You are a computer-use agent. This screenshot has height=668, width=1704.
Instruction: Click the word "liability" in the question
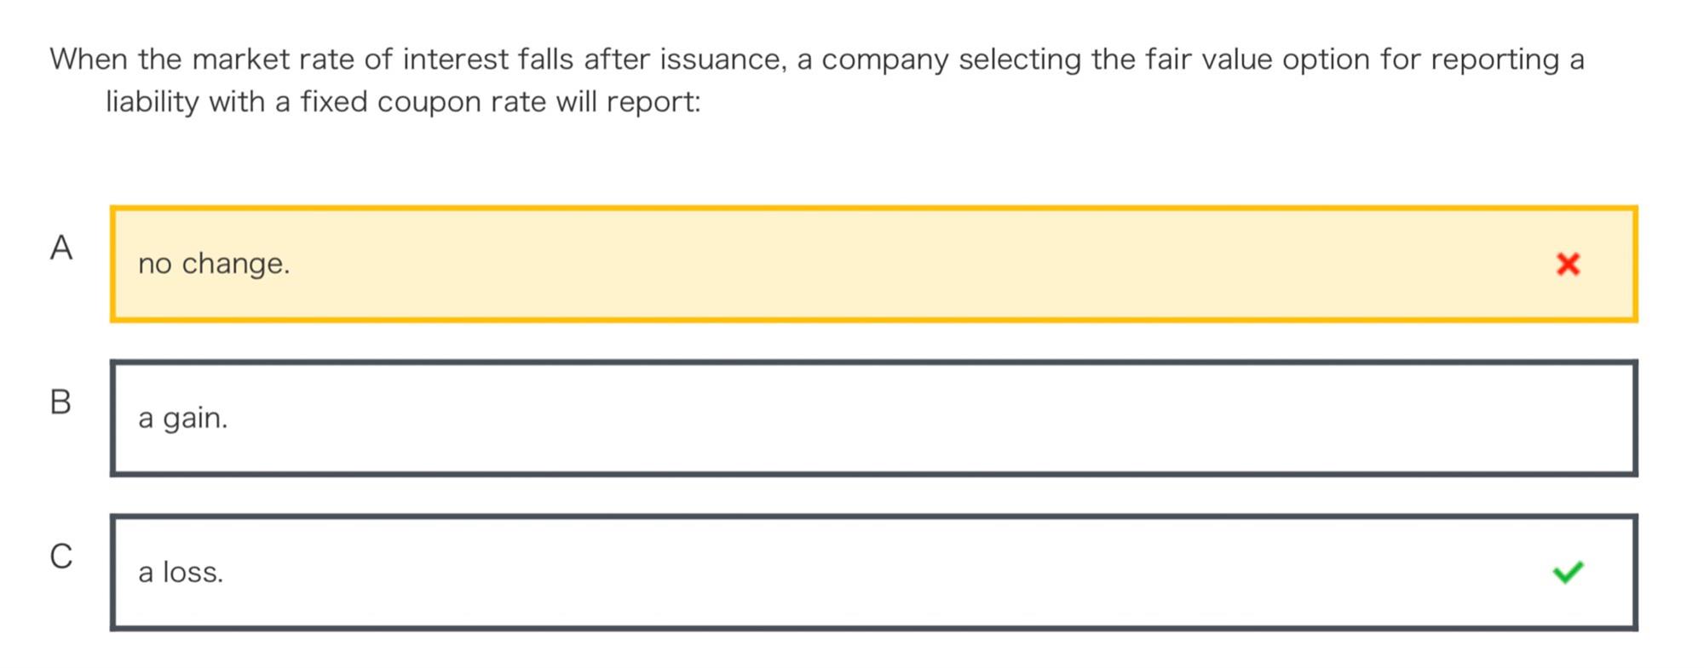click(x=153, y=102)
